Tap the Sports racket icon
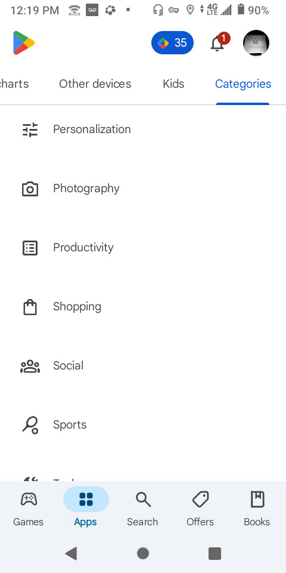The image size is (286, 573). 30,425
